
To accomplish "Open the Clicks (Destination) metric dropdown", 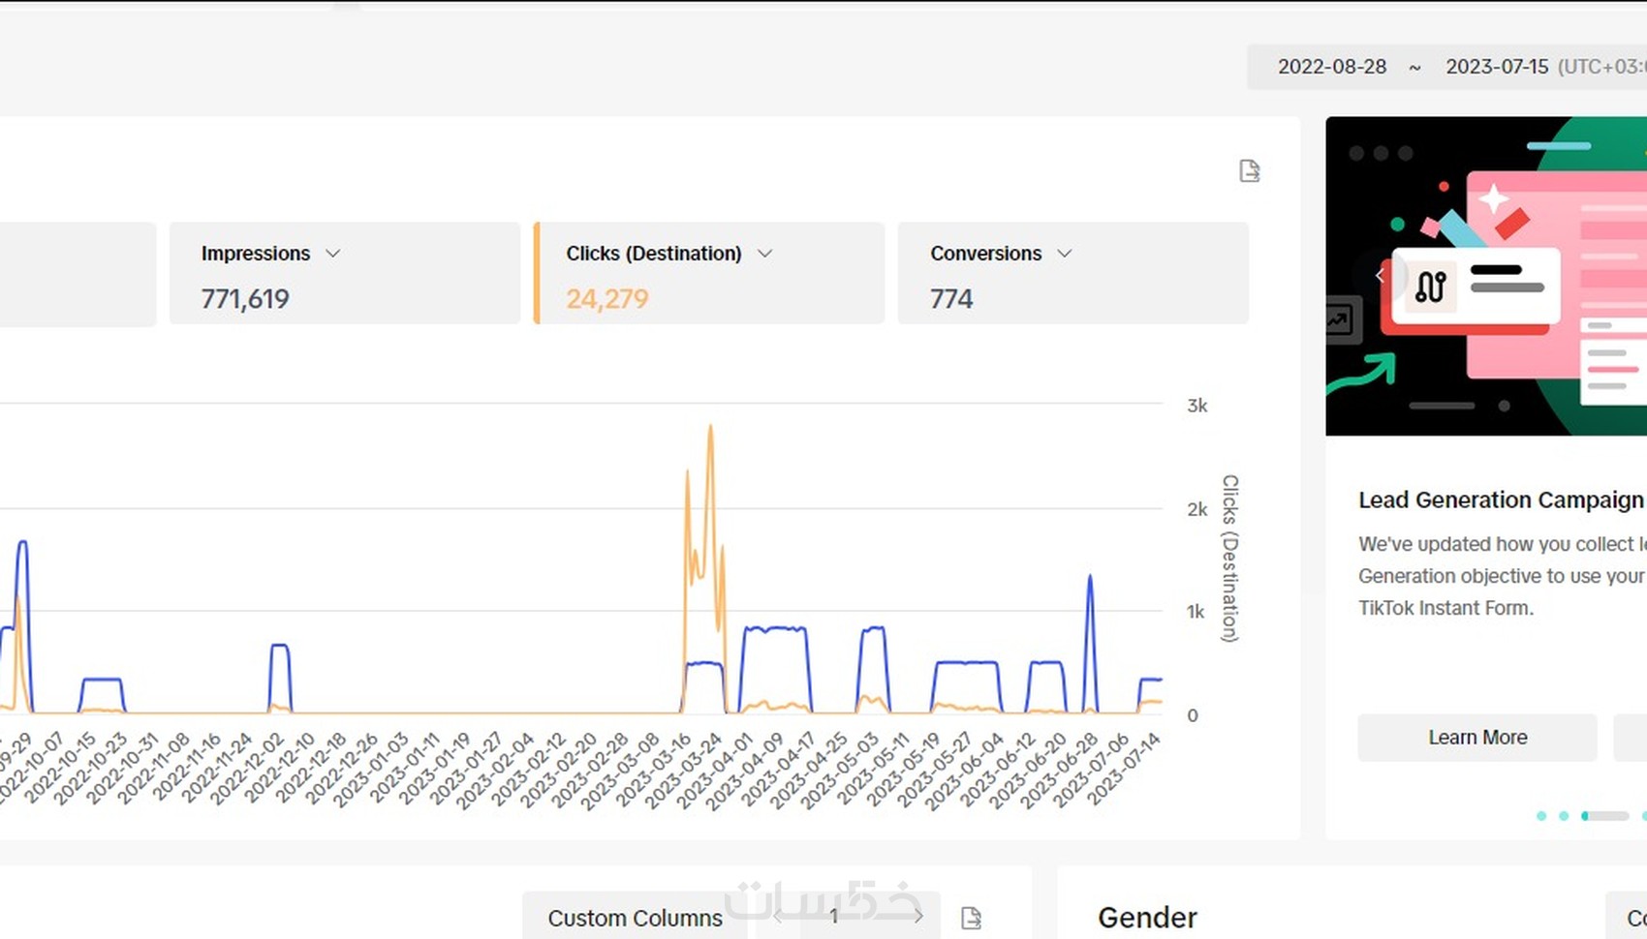I will [764, 254].
